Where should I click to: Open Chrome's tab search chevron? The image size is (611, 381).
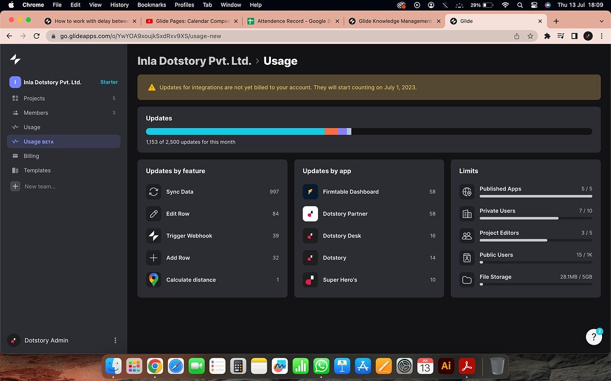pos(602,20)
